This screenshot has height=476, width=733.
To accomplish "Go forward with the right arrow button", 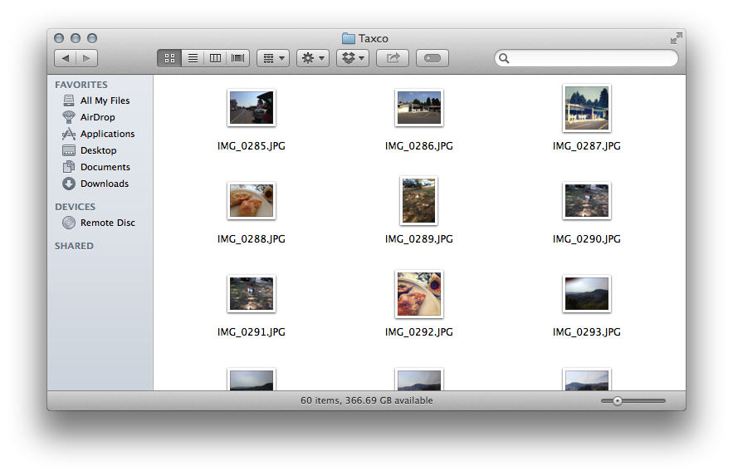I will coord(87,58).
